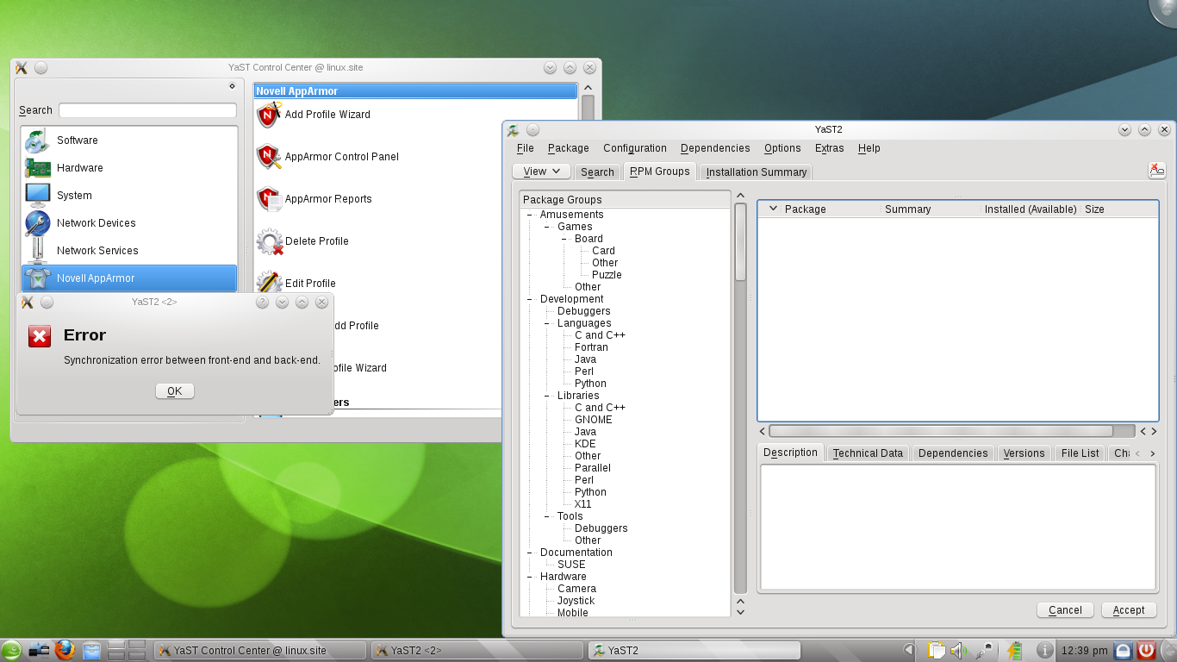Collapse the Libraries subgroup
The height and width of the screenshot is (662, 1177).
click(x=548, y=396)
